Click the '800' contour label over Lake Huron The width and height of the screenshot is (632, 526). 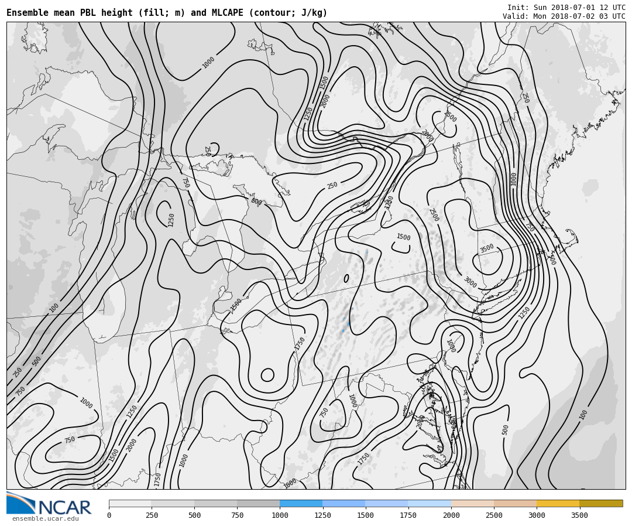pos(256,201)
